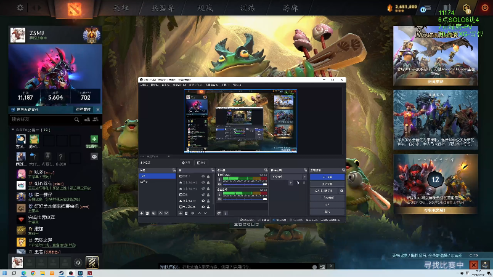
Task: Add a transition with the plus icon
Action: pos(291,183)
